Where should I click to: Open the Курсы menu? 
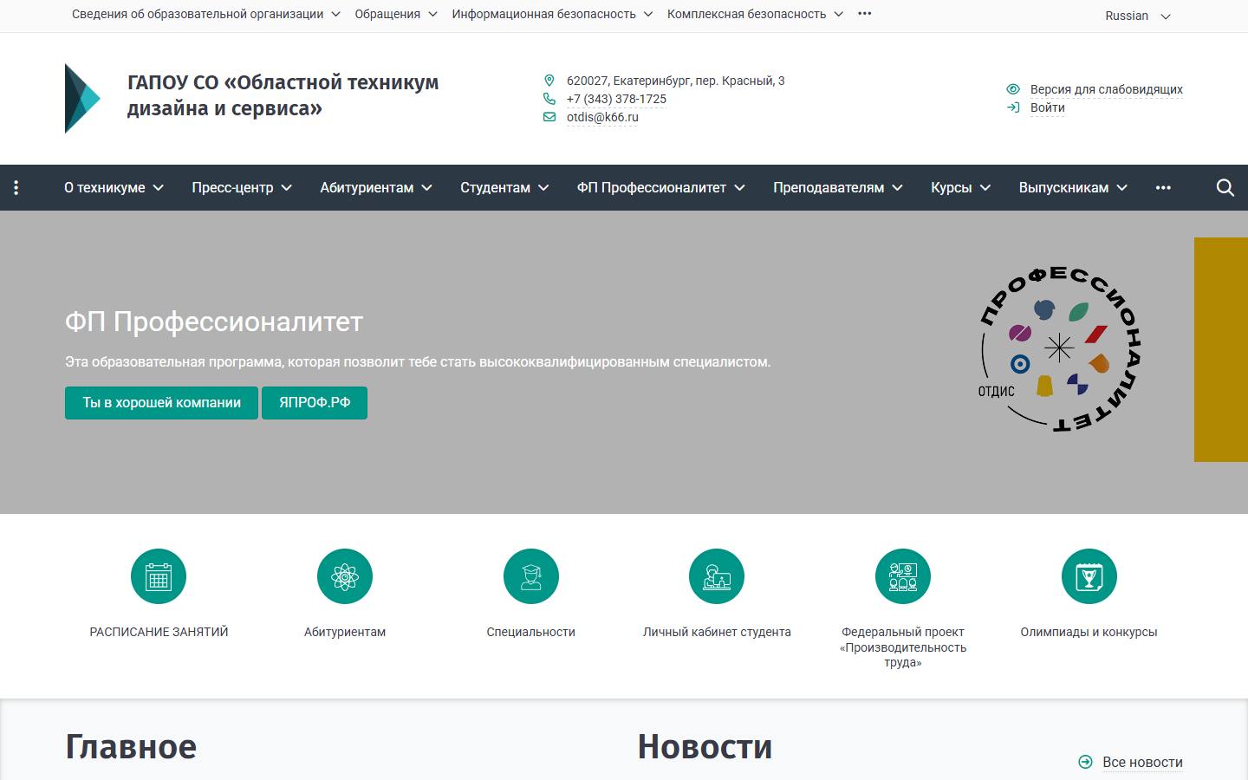point(960,187)
